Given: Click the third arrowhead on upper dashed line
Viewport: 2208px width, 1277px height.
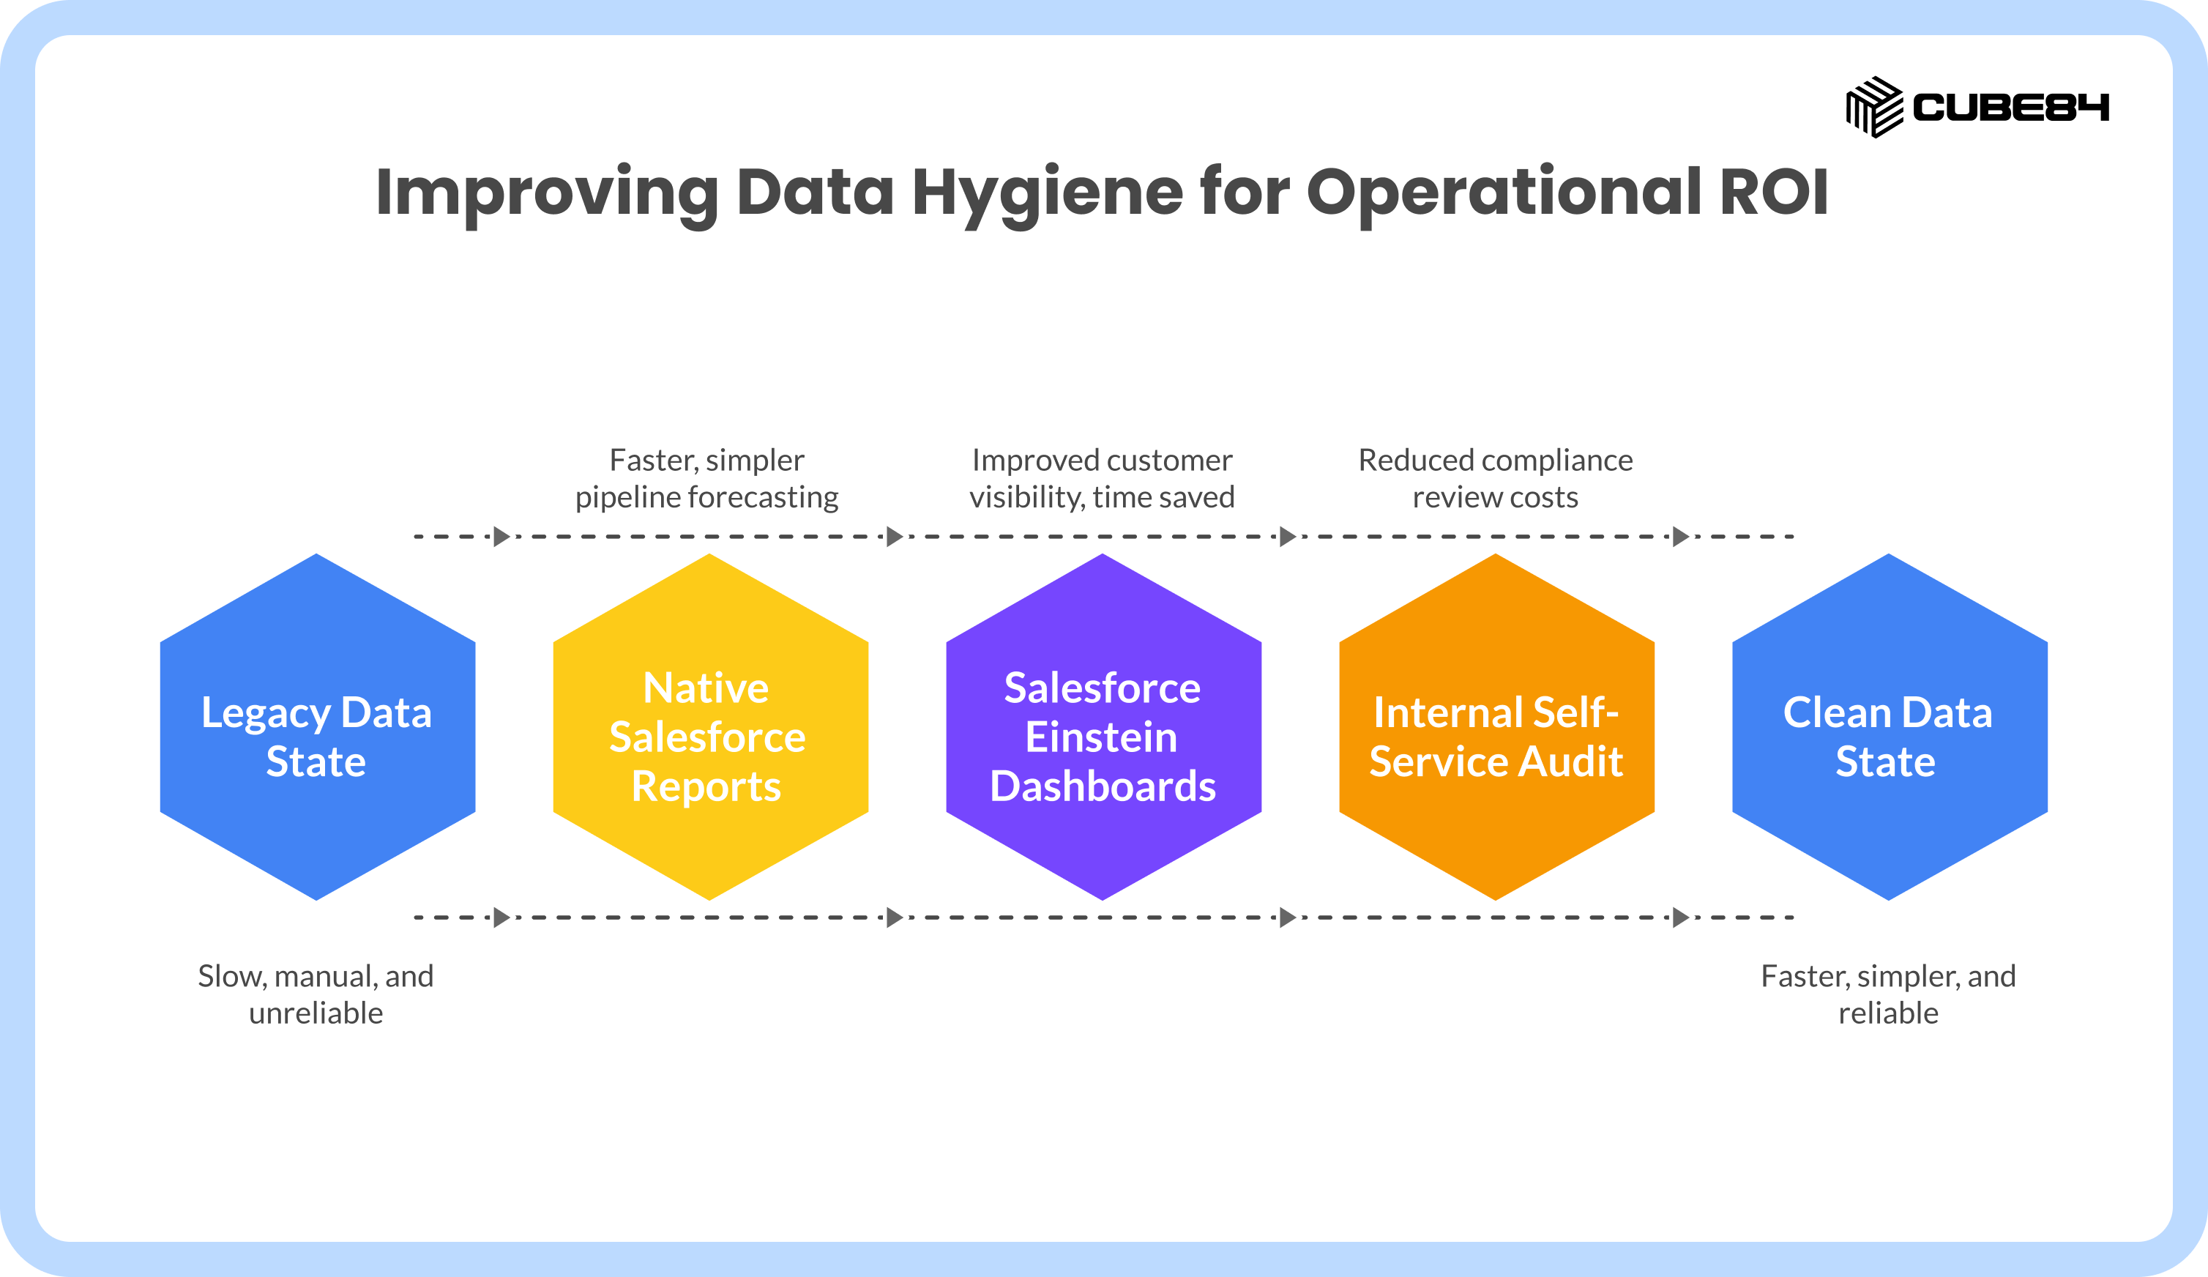Looking at the screenshot, I should (1288, 537).
